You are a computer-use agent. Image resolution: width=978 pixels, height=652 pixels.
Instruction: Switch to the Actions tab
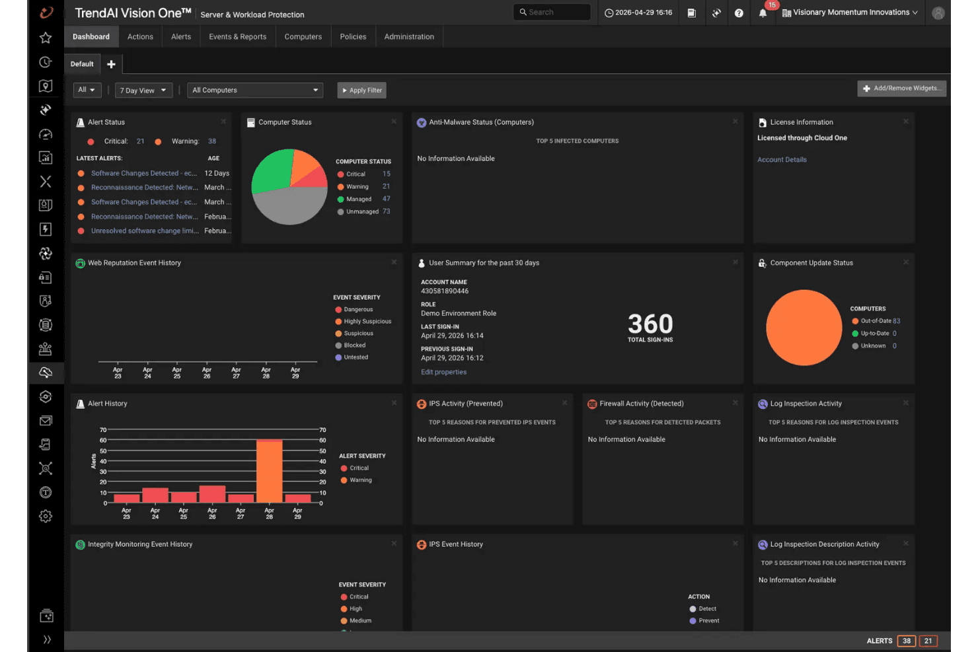tap(140, 37)
